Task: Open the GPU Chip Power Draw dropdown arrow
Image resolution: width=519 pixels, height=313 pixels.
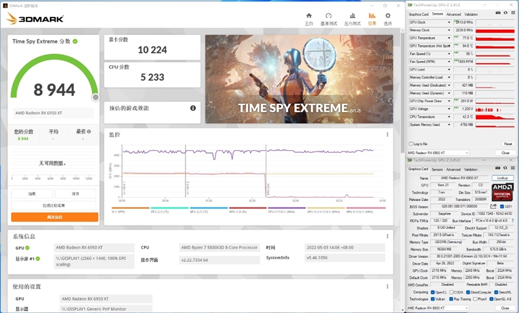Action: (x=449, y=101)
